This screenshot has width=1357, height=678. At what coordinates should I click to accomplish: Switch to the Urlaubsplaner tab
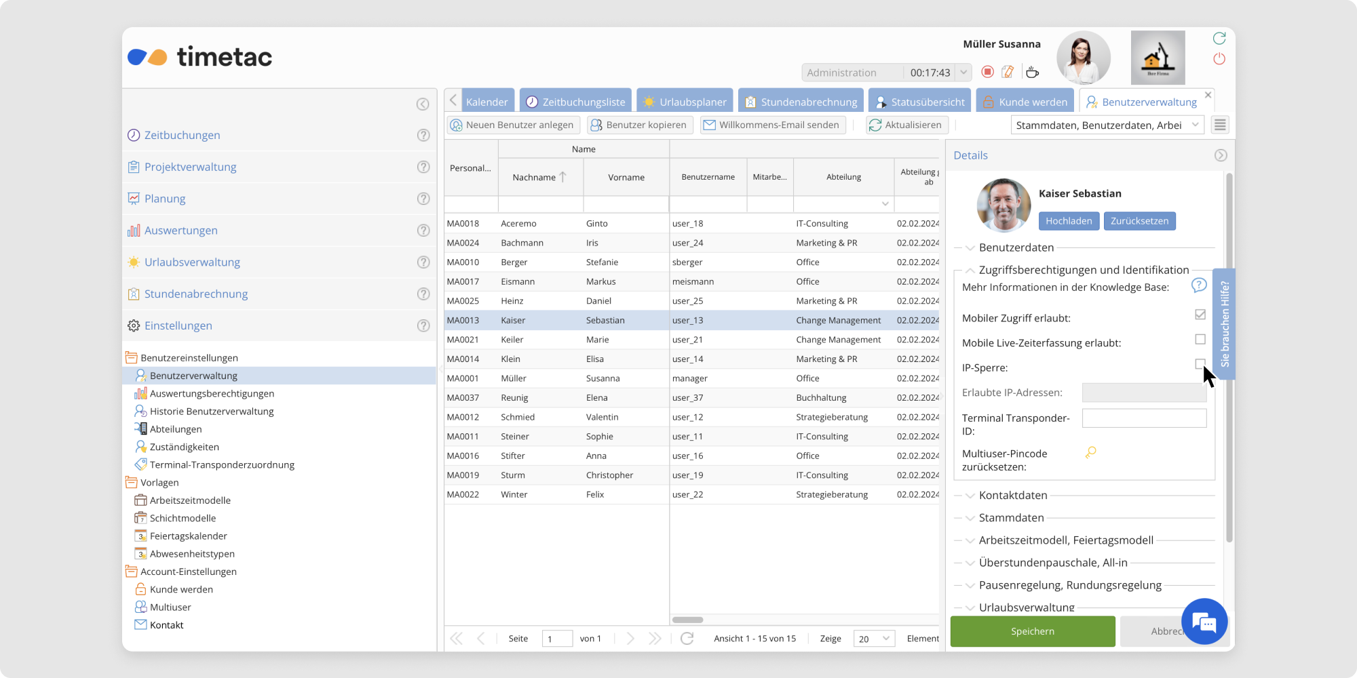(685, 102)
